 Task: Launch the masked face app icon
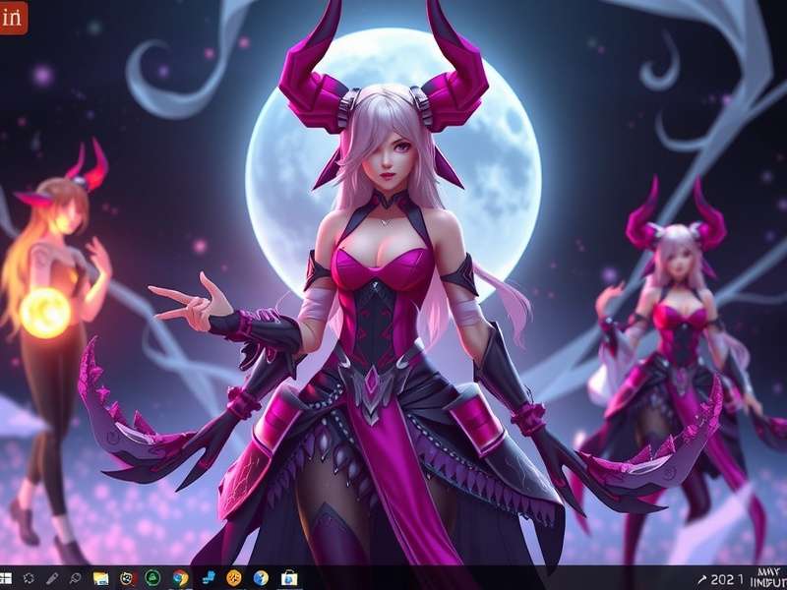point(127,578)
